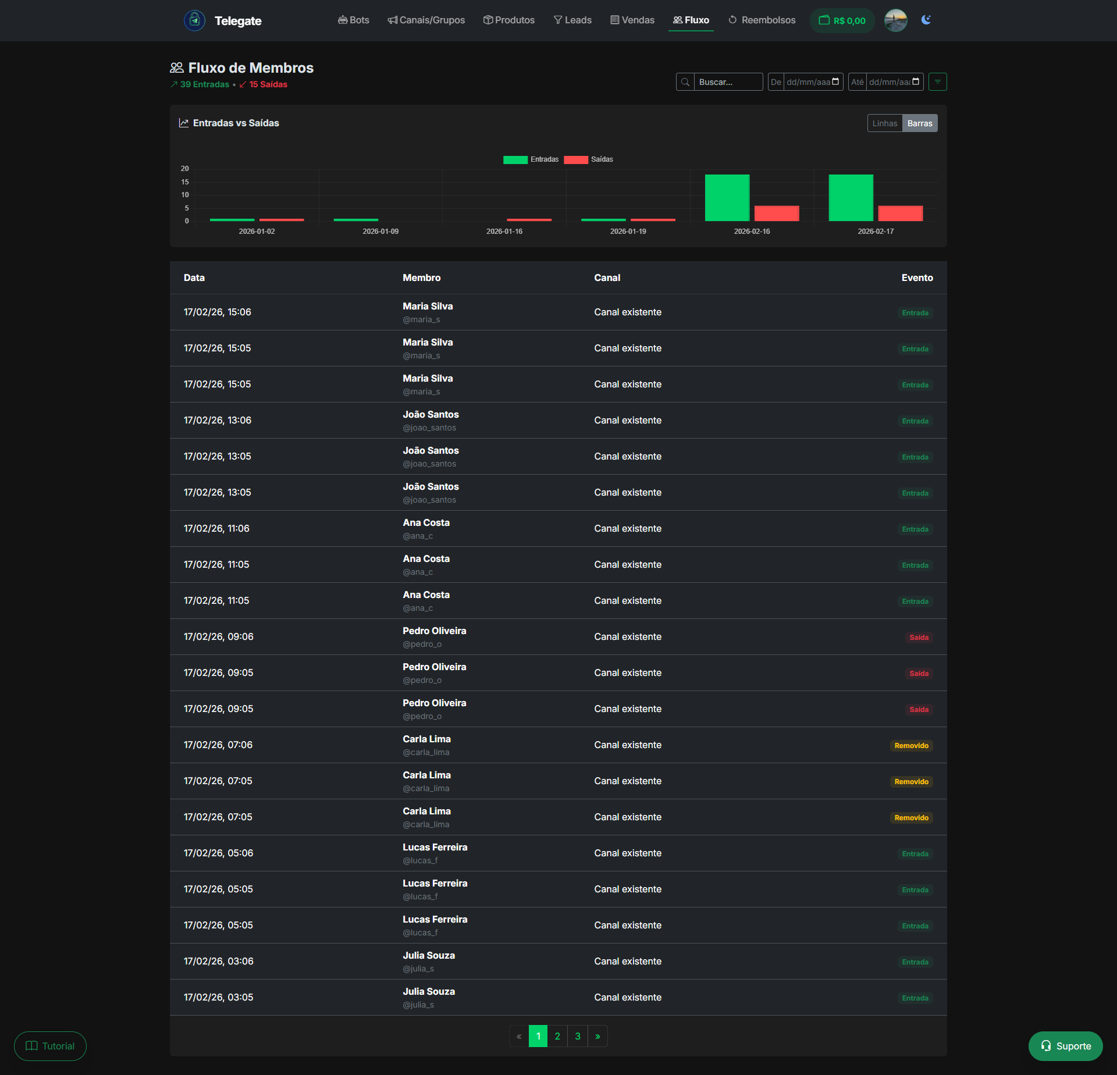Open the 'Até' date picker calendar
Screen dimensions: 1117x1075
915,81
